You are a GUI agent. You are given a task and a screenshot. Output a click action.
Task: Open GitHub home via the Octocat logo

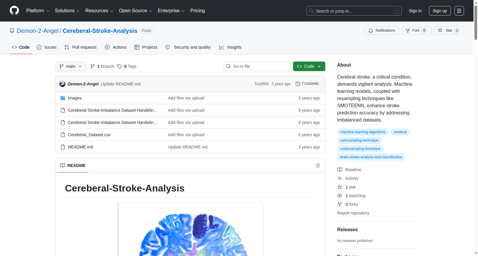click(14, 11)
